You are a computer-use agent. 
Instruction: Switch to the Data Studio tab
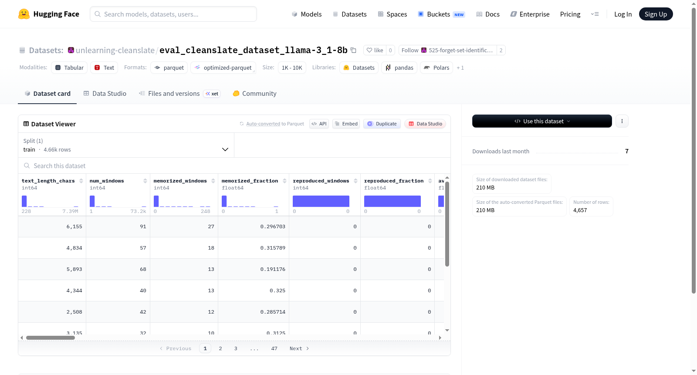(105, 93)
